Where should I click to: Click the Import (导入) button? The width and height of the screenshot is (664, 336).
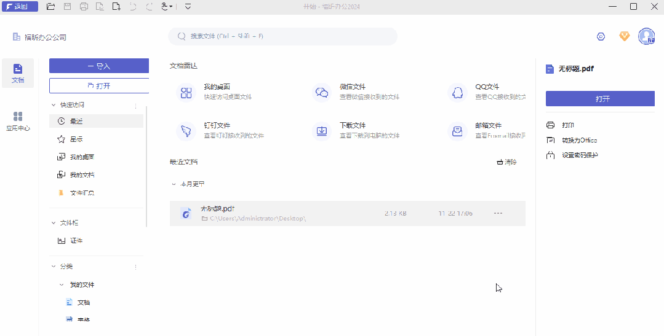pos(99,66)
